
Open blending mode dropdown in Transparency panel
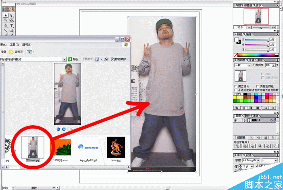(x=249, y=65)
